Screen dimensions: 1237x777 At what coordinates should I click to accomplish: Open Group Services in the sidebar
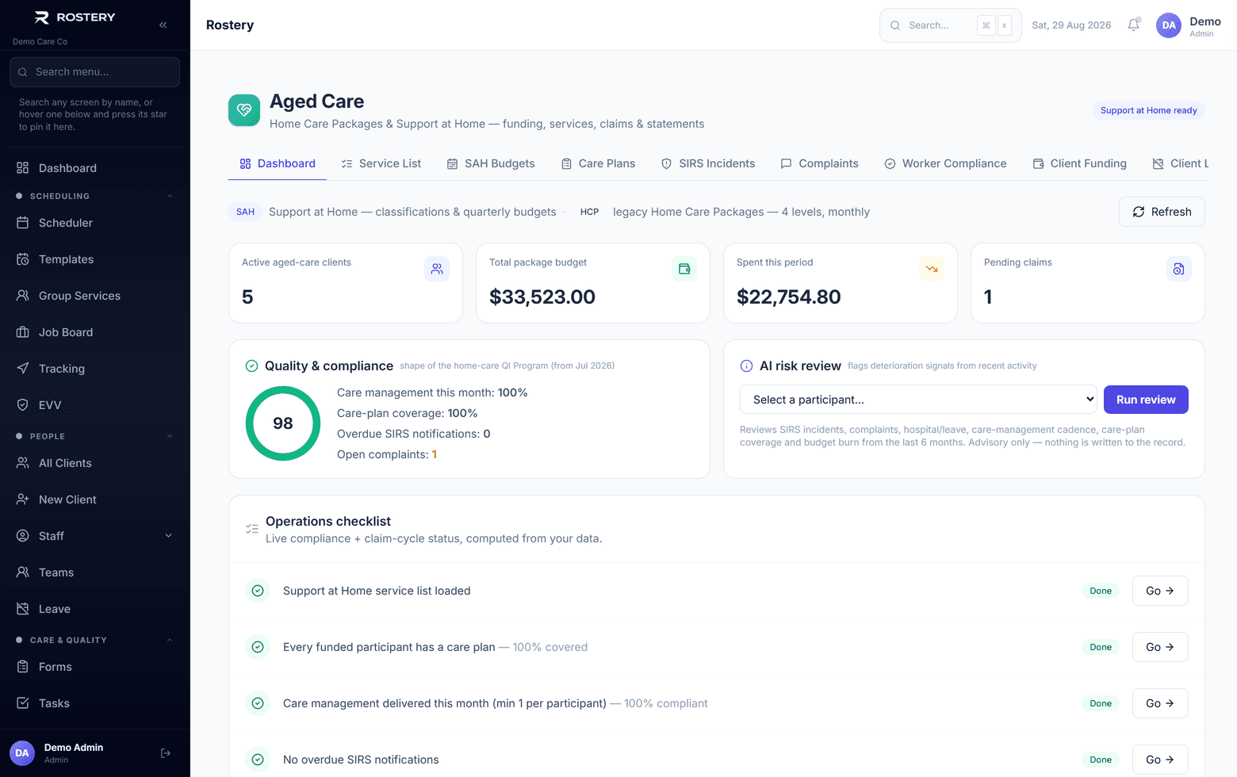(95, 296)
